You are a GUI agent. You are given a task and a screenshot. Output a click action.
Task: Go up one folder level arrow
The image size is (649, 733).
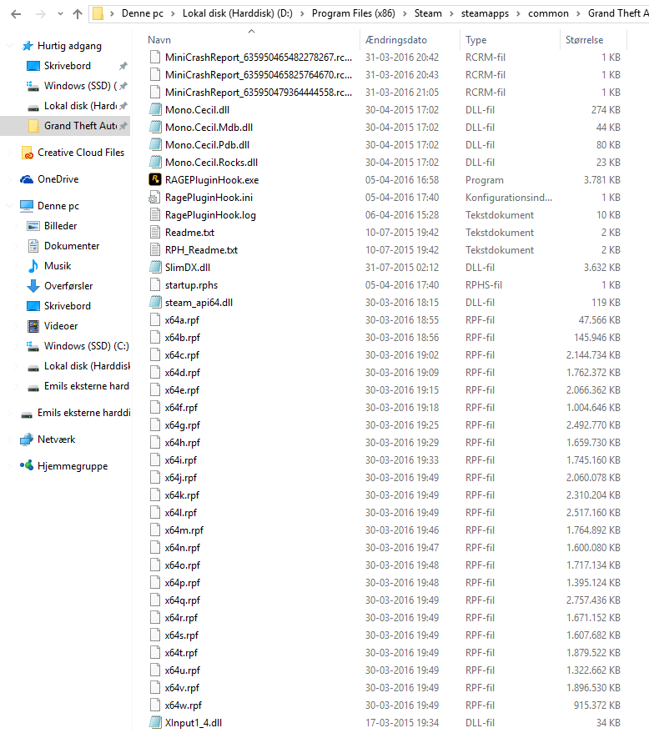(77, 14)
